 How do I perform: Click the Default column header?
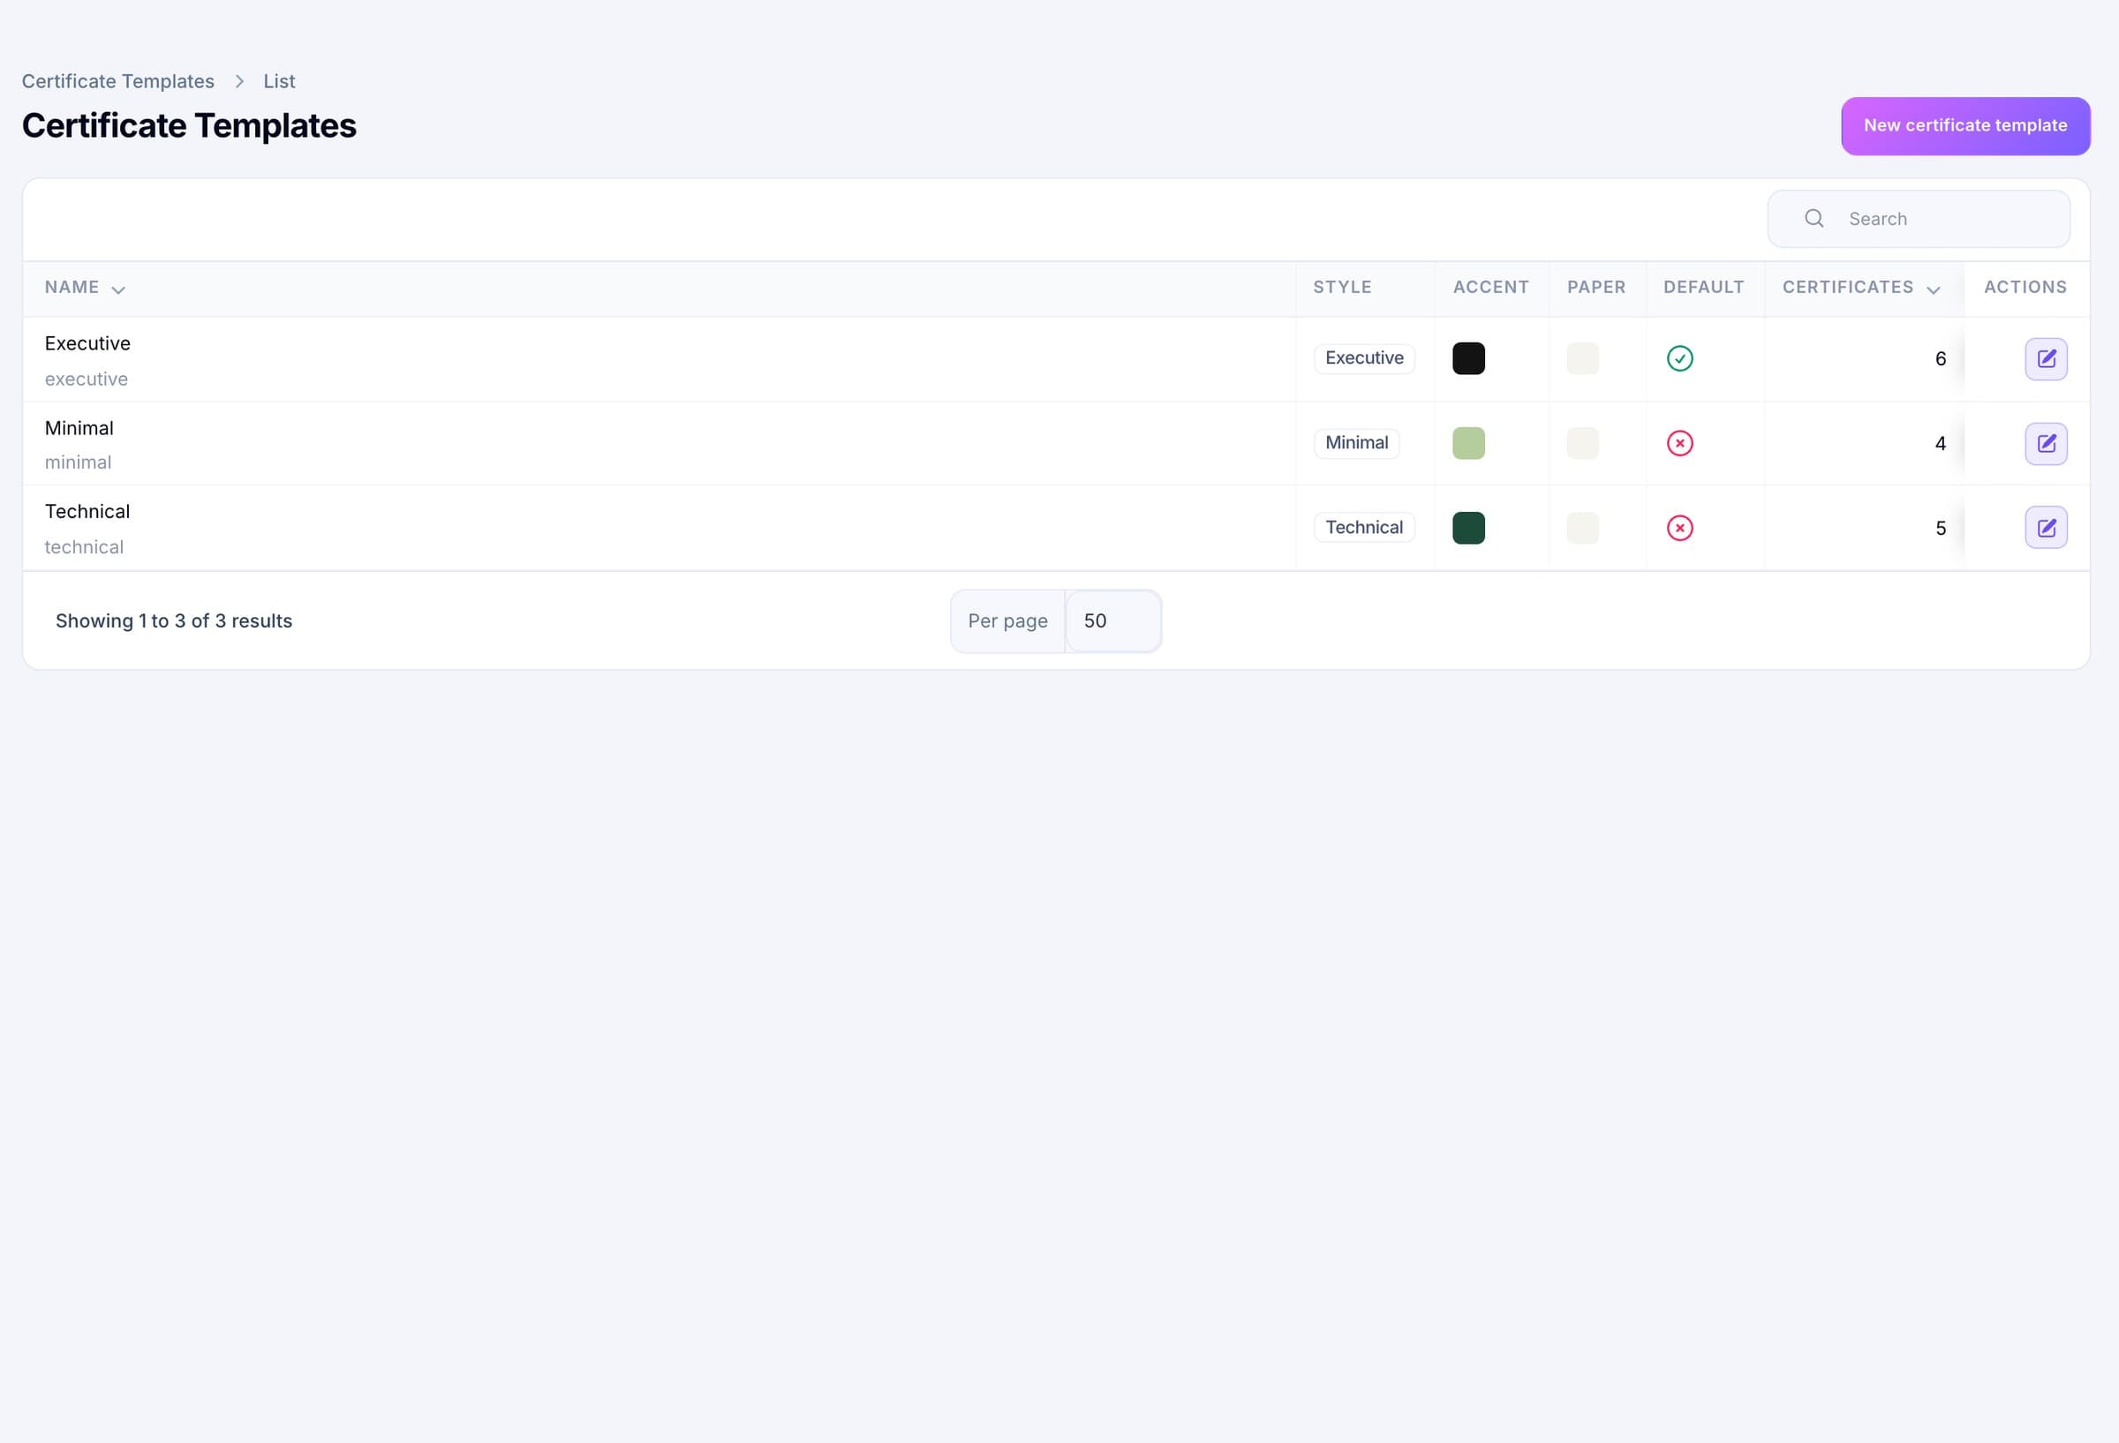click(x=1703, y=287)
